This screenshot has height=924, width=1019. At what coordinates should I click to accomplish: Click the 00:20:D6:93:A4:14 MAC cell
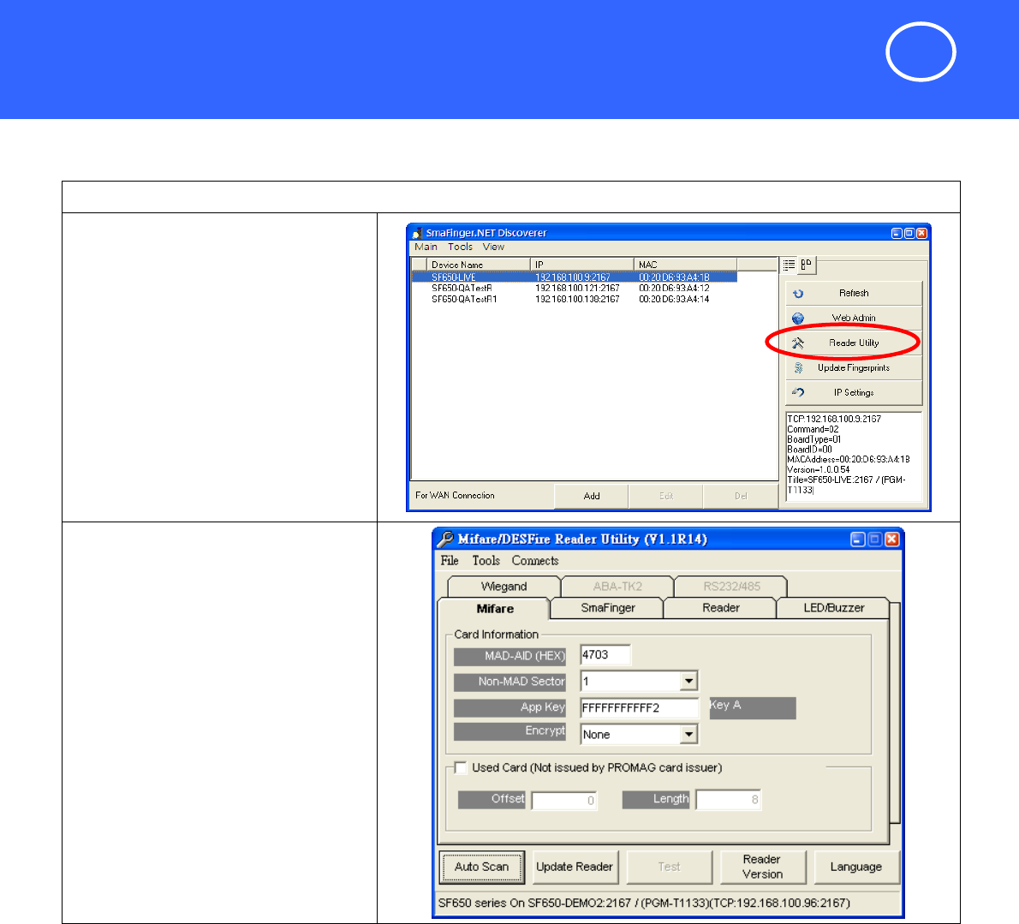[674, 300]
